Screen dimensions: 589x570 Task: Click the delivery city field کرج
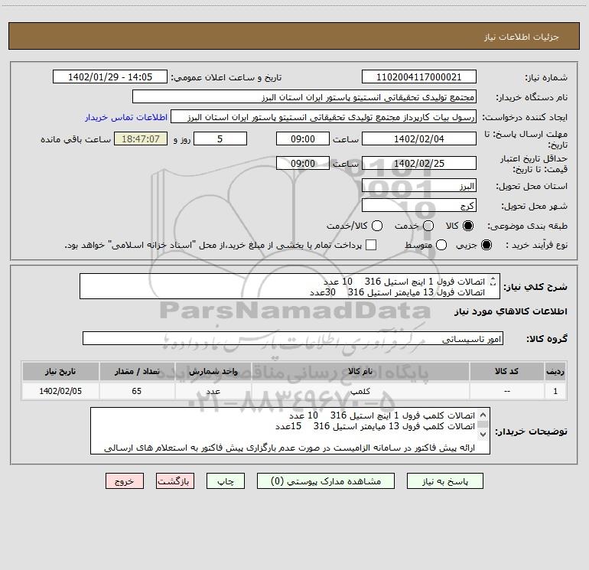pos(419,206)
